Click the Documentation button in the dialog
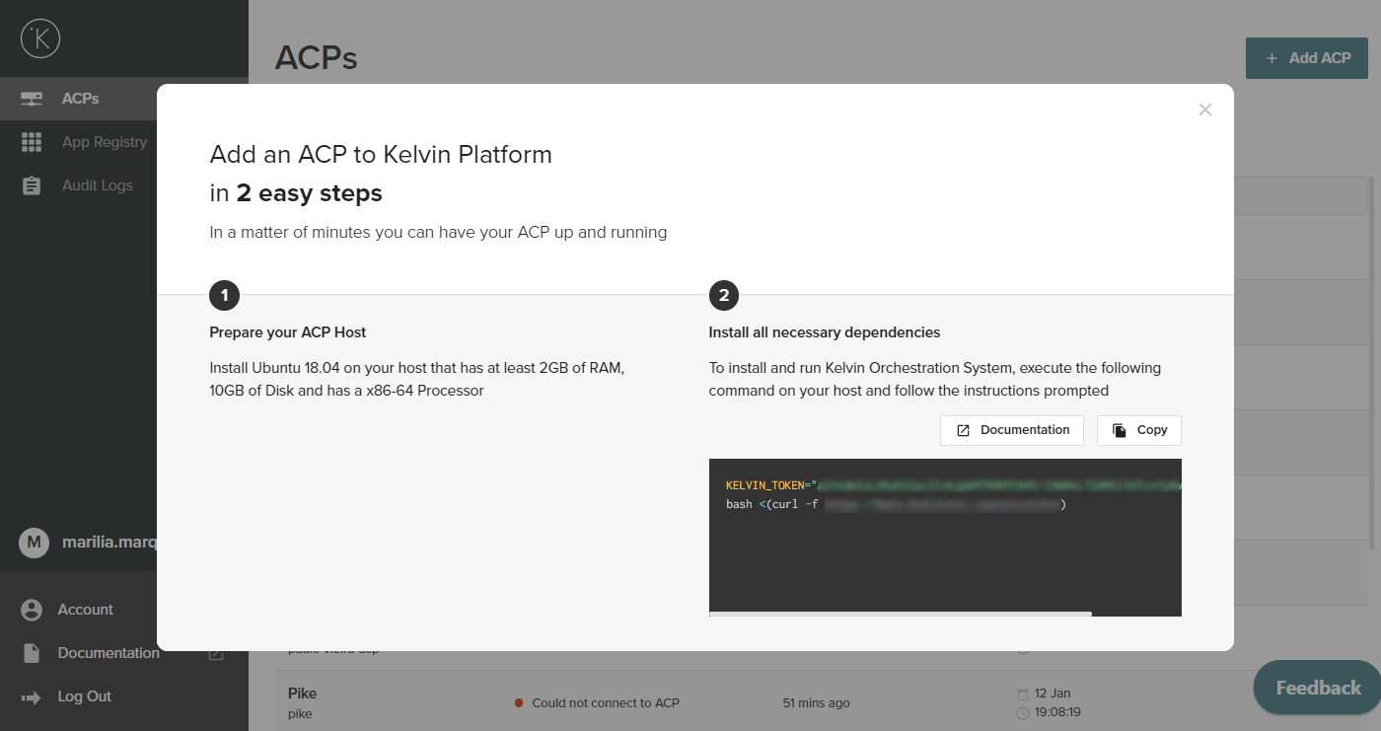This screenshot has height=731, width=1381. [x=1012, y=430]
